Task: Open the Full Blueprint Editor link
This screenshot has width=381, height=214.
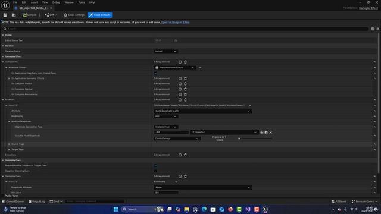Action: pyautogui.click(x=175, y=23)
